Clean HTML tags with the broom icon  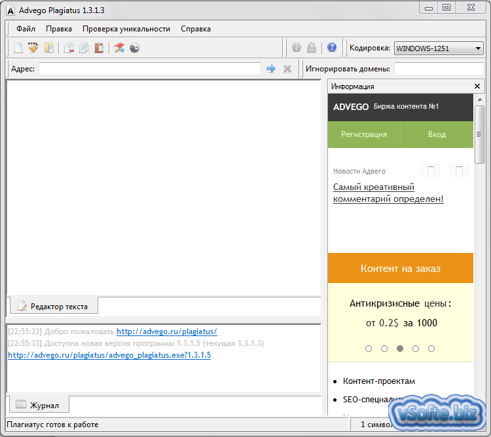point(33,48)
